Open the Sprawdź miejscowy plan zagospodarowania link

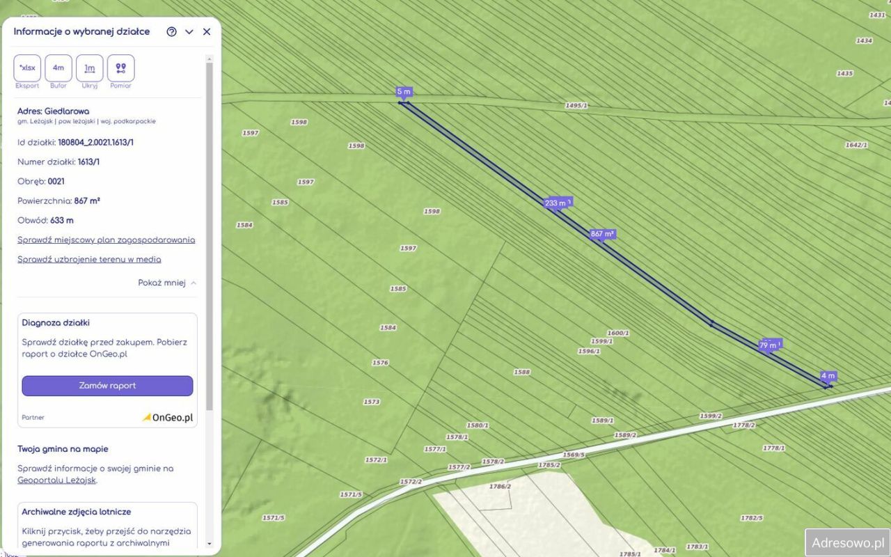(x=107, y=240)
